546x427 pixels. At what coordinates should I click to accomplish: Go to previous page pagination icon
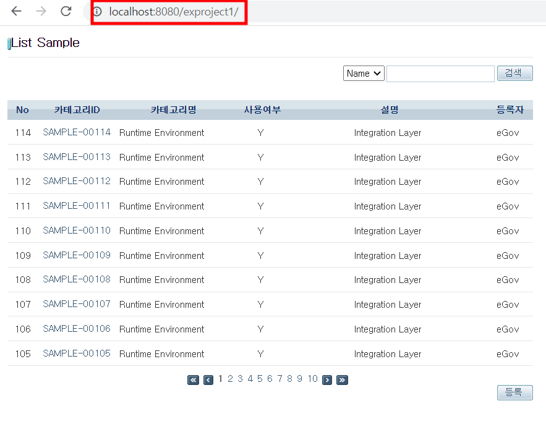tap(208, 380)
